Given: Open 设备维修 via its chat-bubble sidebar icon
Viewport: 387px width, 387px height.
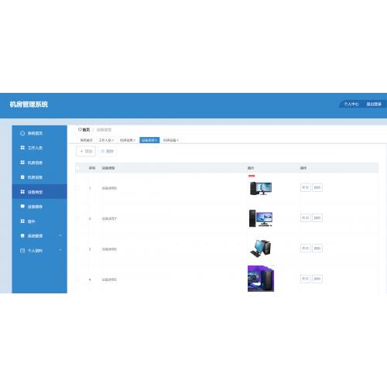Looking at the screenshot, I should 22,207.
